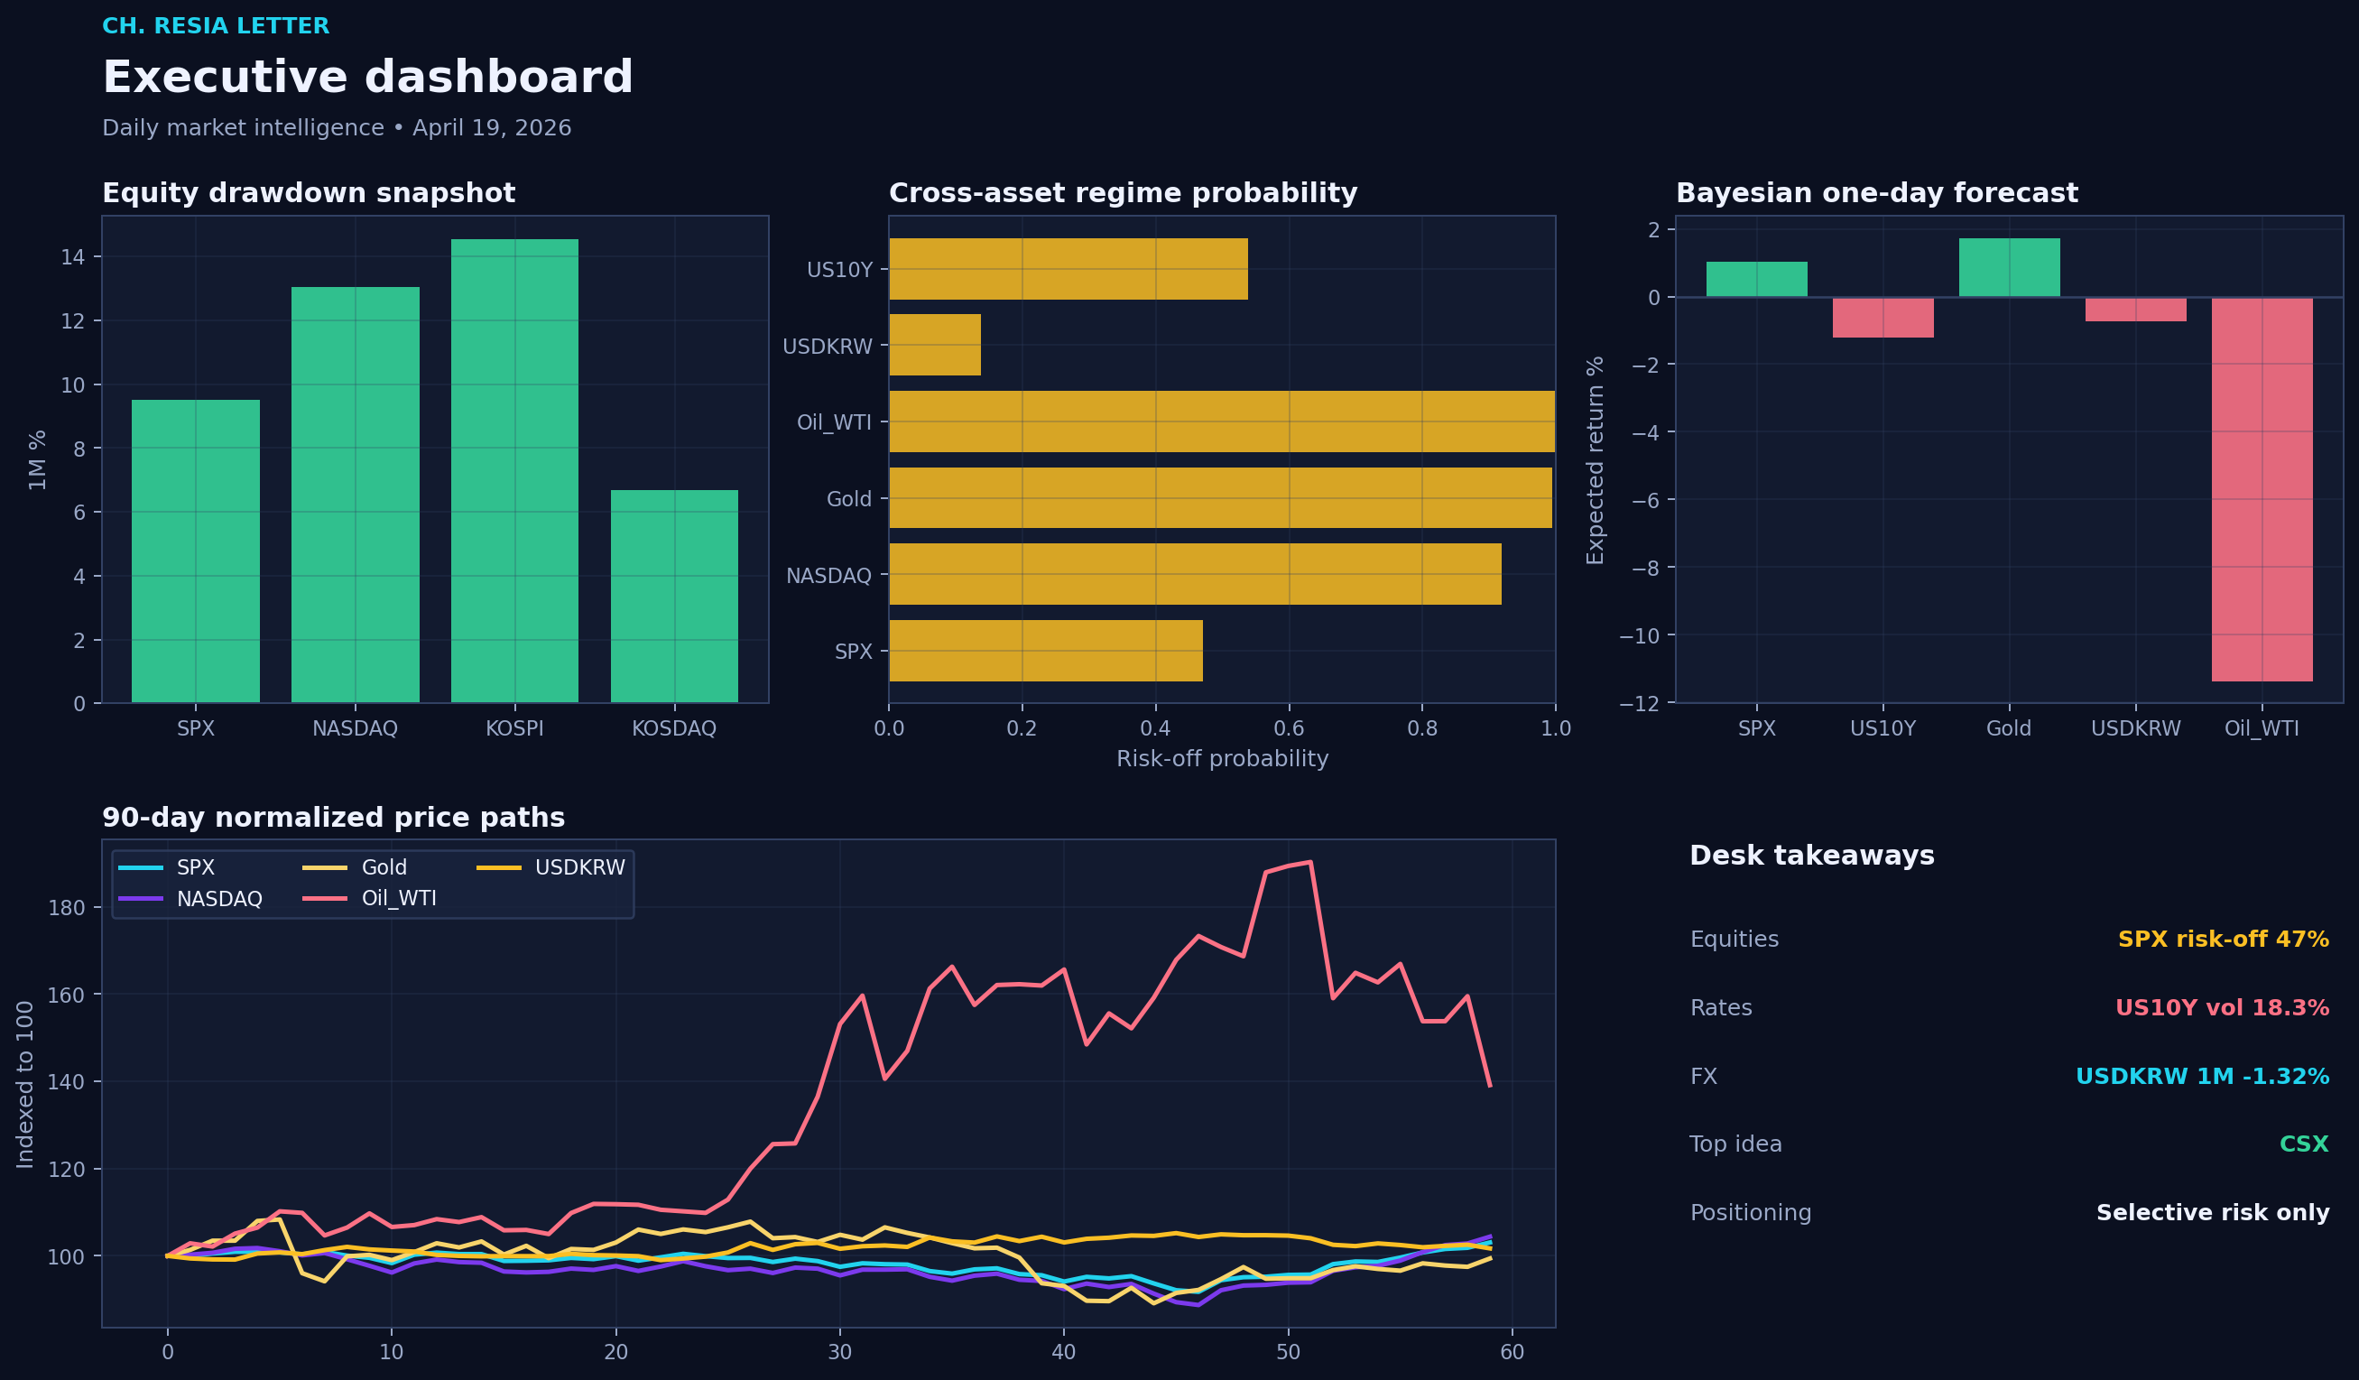The image size is (2359, 1380).
Task: Select the KOSDAQ drawdown bar
Action: 674,597
